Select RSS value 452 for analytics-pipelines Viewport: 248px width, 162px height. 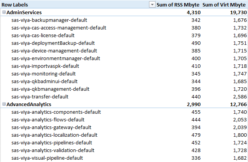(x=196, y=143)
